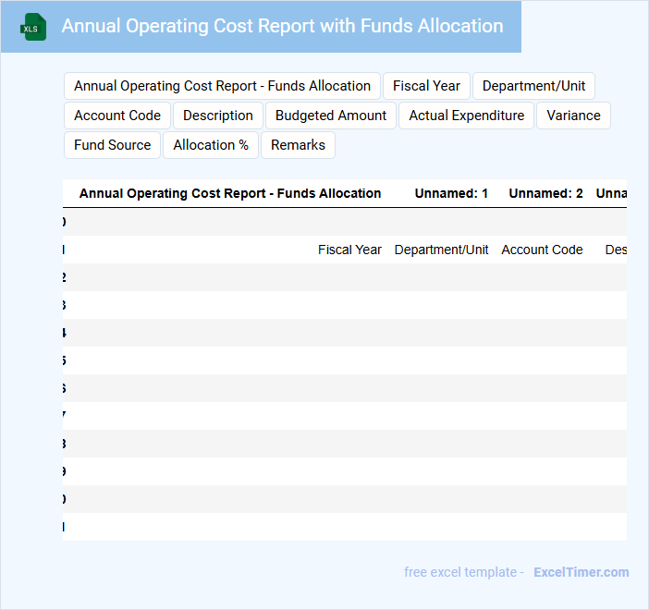Select the Account Code tag
This screenshot has height=610, width=649.
pyautogui.click(x=117, y=116)
